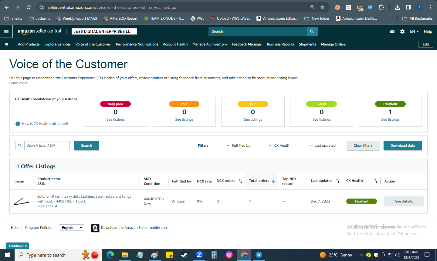Click the bookmark flag icon in the nav bar
The image size is (437, 261).
click(x=6, y=44)
